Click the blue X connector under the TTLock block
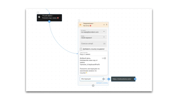 point(49,21)
